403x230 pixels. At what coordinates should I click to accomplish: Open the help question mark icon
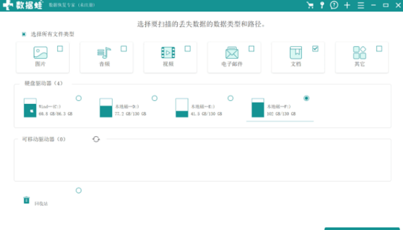pos(334,5)
